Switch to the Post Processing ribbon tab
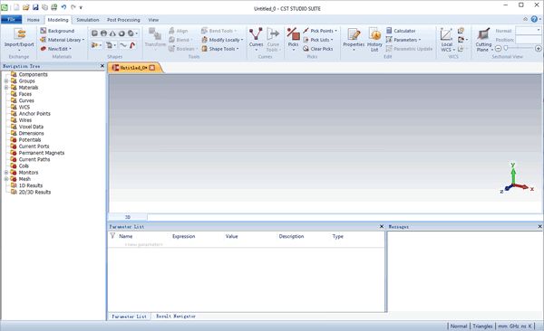Image resolution: width=544 pixels, height=331 pixels. [123, 20]
